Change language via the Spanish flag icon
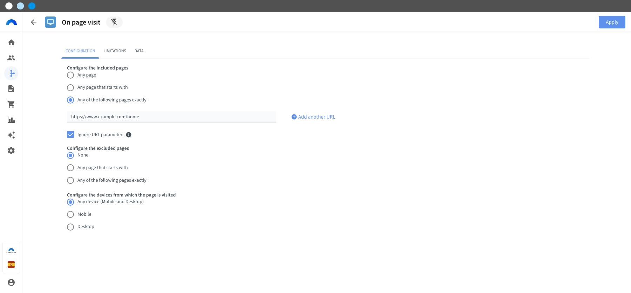The width and height of the screenshot is (631, 293). (x=11, y=265)
